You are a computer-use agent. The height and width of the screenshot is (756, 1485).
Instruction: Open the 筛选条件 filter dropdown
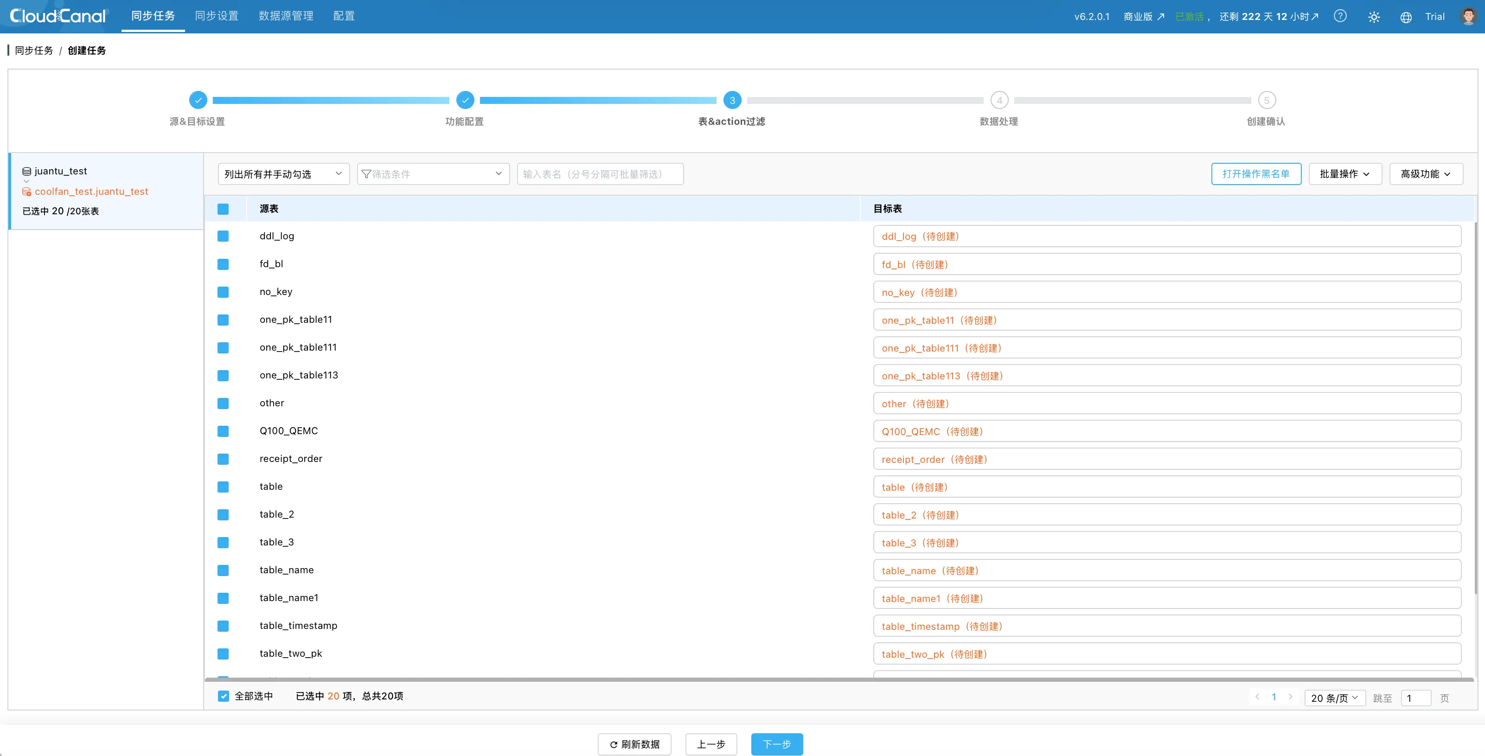tap(433, 173)
